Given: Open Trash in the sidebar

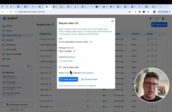Looking at the screenshot, I should (8, 59).
